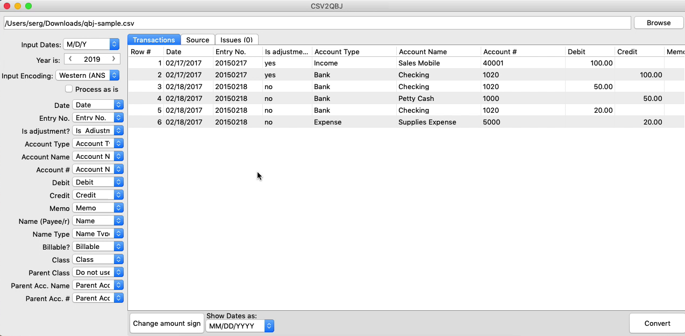The image size is (685, 336).
Task: Click the Convert button
Action: 657,323
